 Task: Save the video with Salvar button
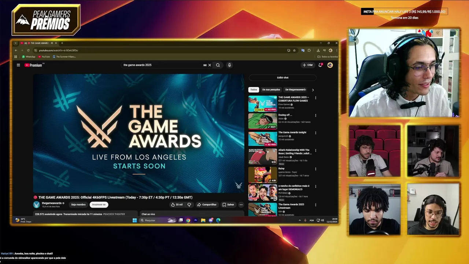[228, 205]
